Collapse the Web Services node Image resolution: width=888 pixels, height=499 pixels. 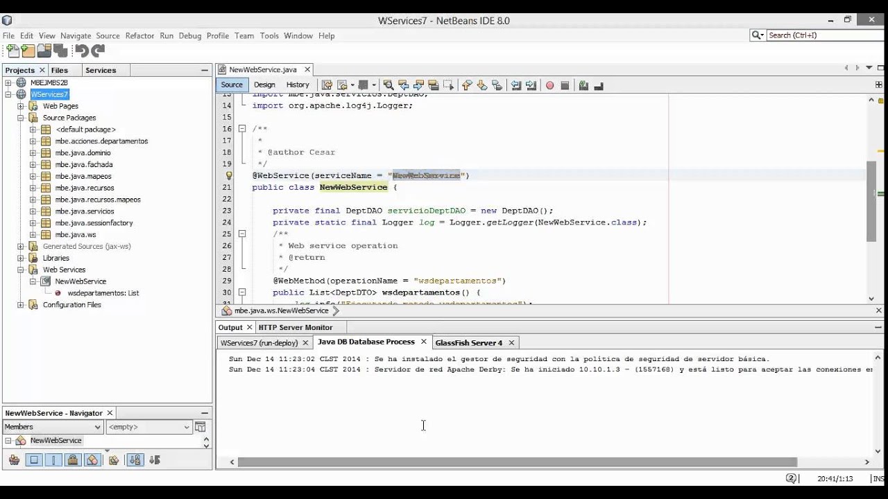click(x=20, y=270)
